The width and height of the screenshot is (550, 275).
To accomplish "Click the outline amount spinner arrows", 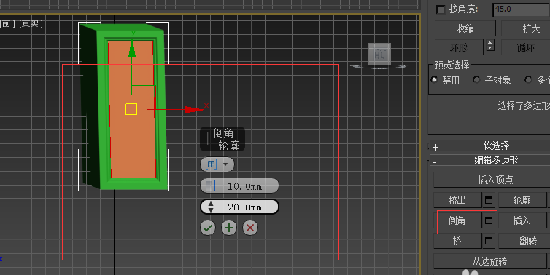I will pos(211,207).
